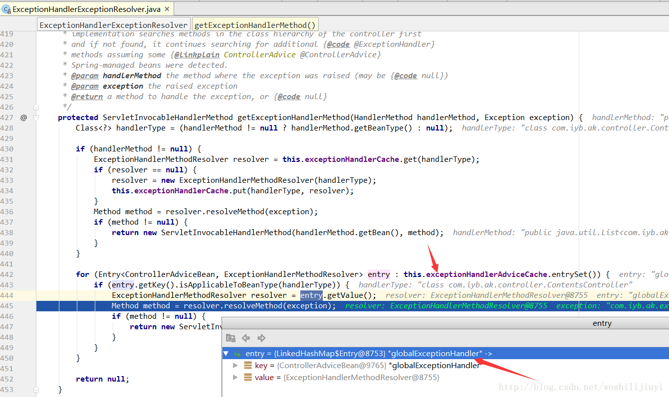Image resolution: width=669 pixels, height=397 pixels.
Task: Open getExceptionHandlerMethod() breadcrumb
Action: 255,25
